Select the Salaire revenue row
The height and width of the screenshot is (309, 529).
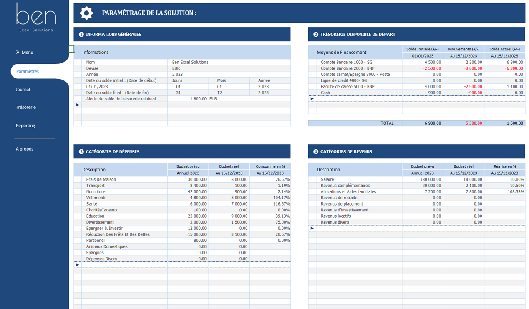(x=327, y=179)
